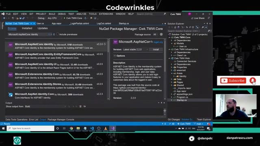The height and width of the screenshot is (146, 260).
Task: Open the PROJECT menu
Action: point(41,14)
